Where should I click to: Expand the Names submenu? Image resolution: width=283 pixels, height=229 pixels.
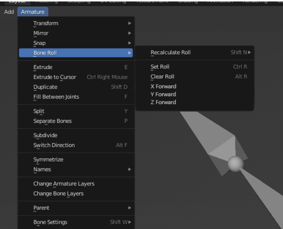pyautogui.click(x=76, y=169)
